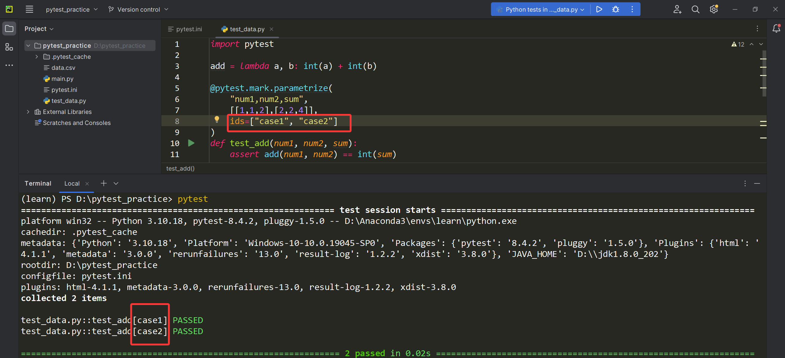Open the Search Everywhere magnifier
The image size is (785, 358).
(695, 9)
